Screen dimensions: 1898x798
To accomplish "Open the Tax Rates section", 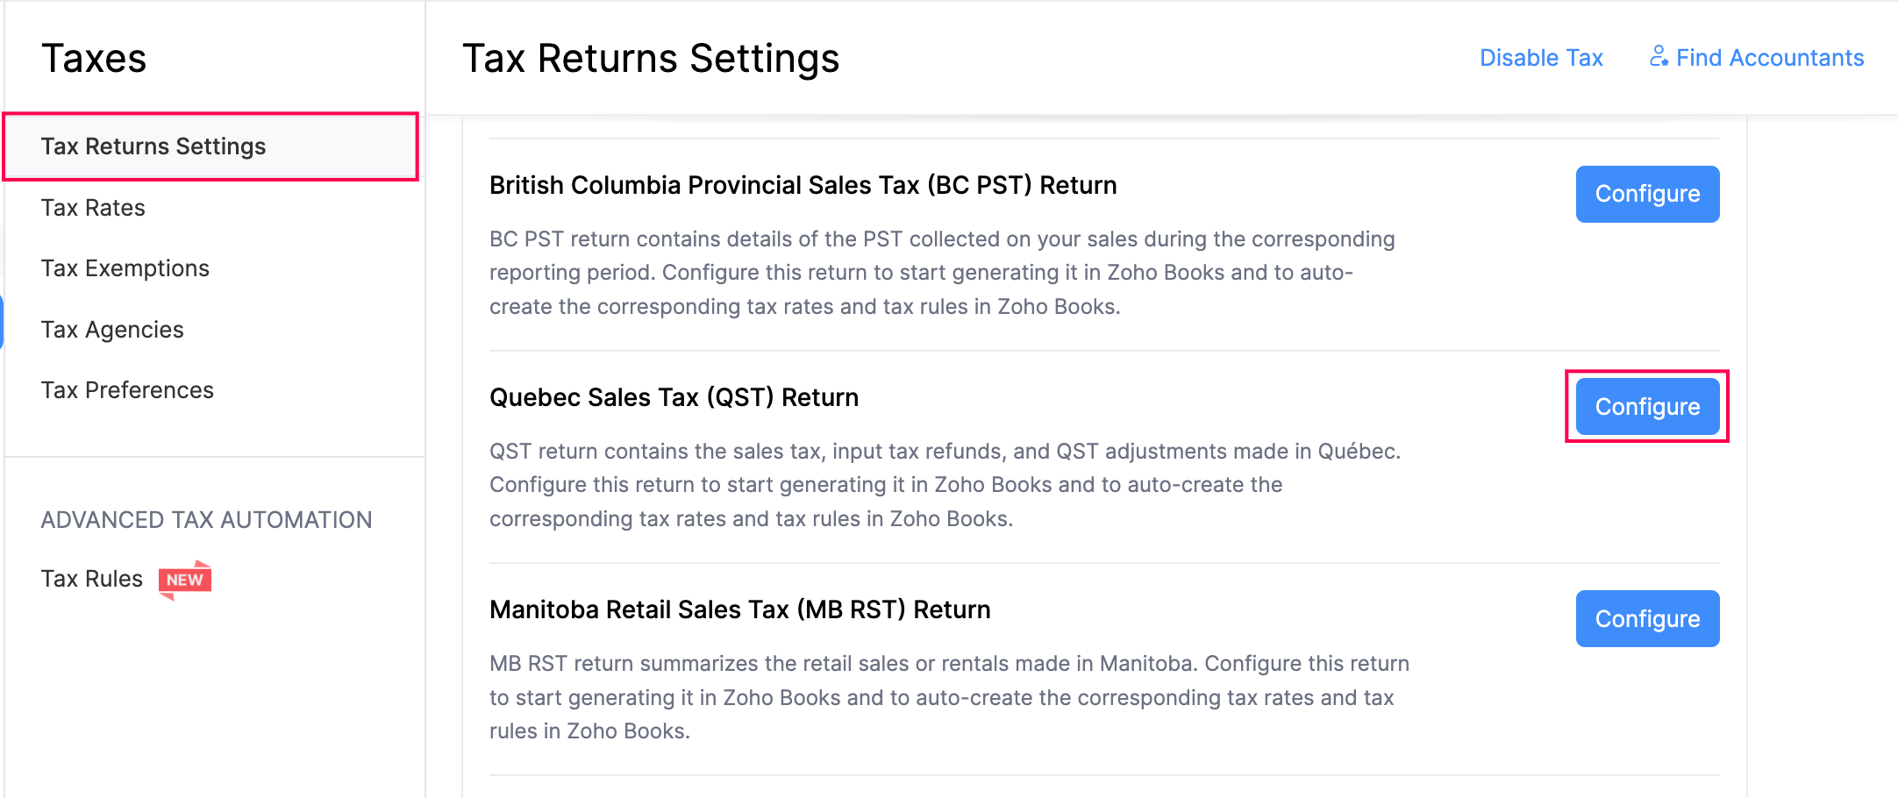I will (92, 207).
